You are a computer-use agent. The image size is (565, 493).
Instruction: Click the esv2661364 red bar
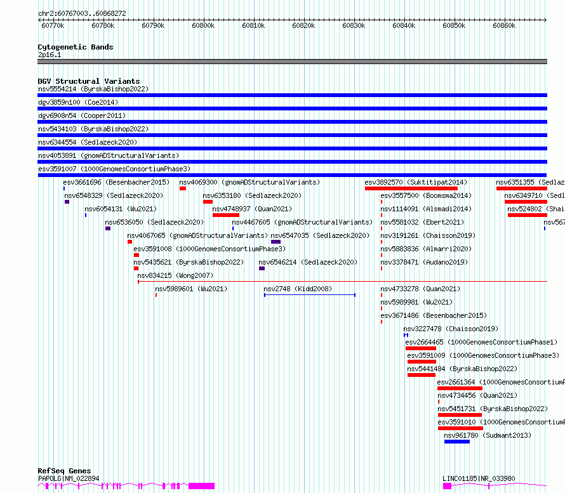point(460,388)
